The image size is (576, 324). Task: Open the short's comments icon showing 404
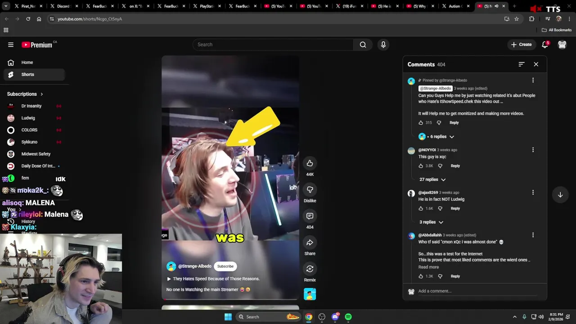tap(310, 216)
